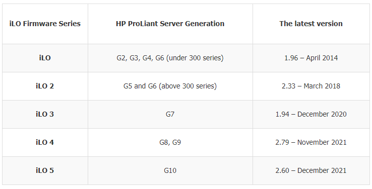The image size is (372, 189).
Task: Click the '2.33 – March 2018' cell
Action: (311, 86)
